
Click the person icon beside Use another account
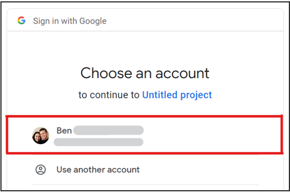41,170
